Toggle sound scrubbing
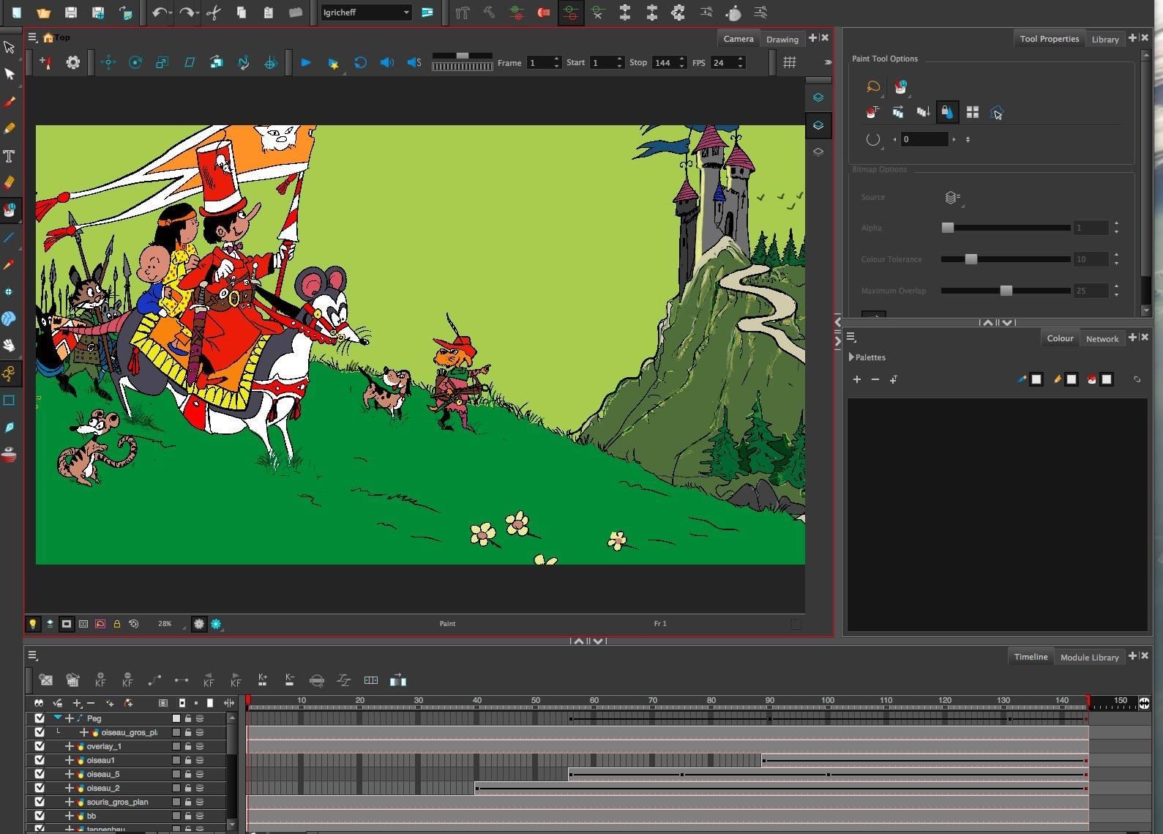 click(414, 62)
